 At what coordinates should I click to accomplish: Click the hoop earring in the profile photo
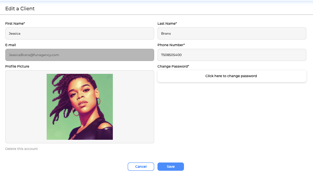76,112
